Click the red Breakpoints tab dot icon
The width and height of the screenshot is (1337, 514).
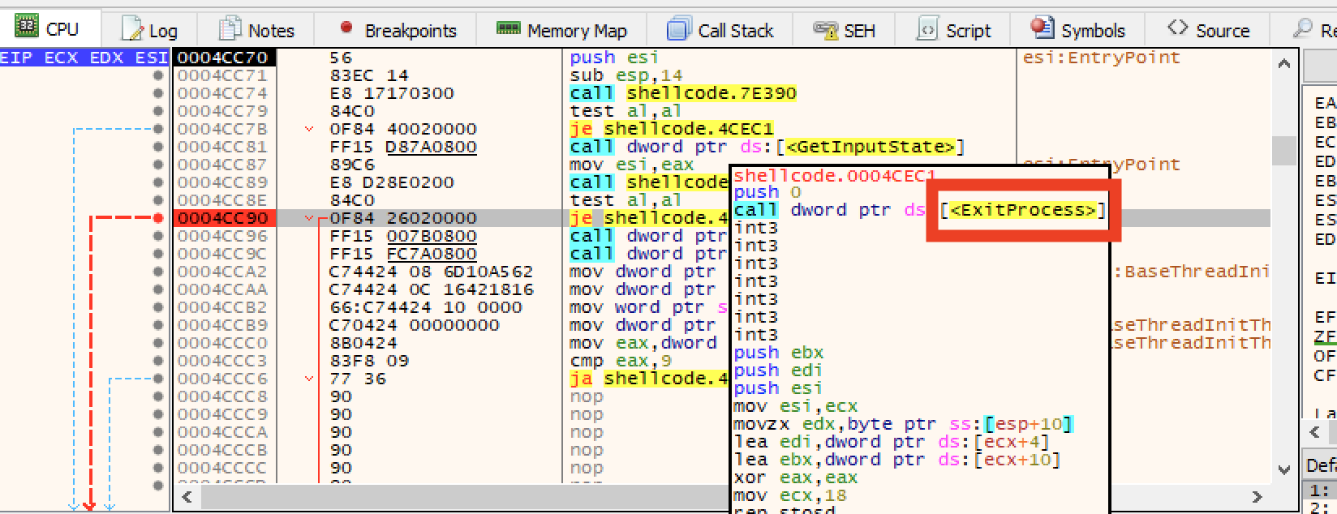(x=346, y=28)
